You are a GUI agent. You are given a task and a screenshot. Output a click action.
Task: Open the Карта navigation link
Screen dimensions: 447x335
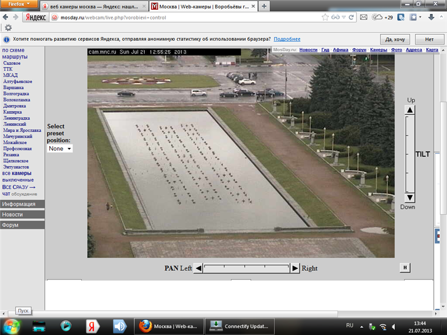pyautogui.click(x=432, y=50)
